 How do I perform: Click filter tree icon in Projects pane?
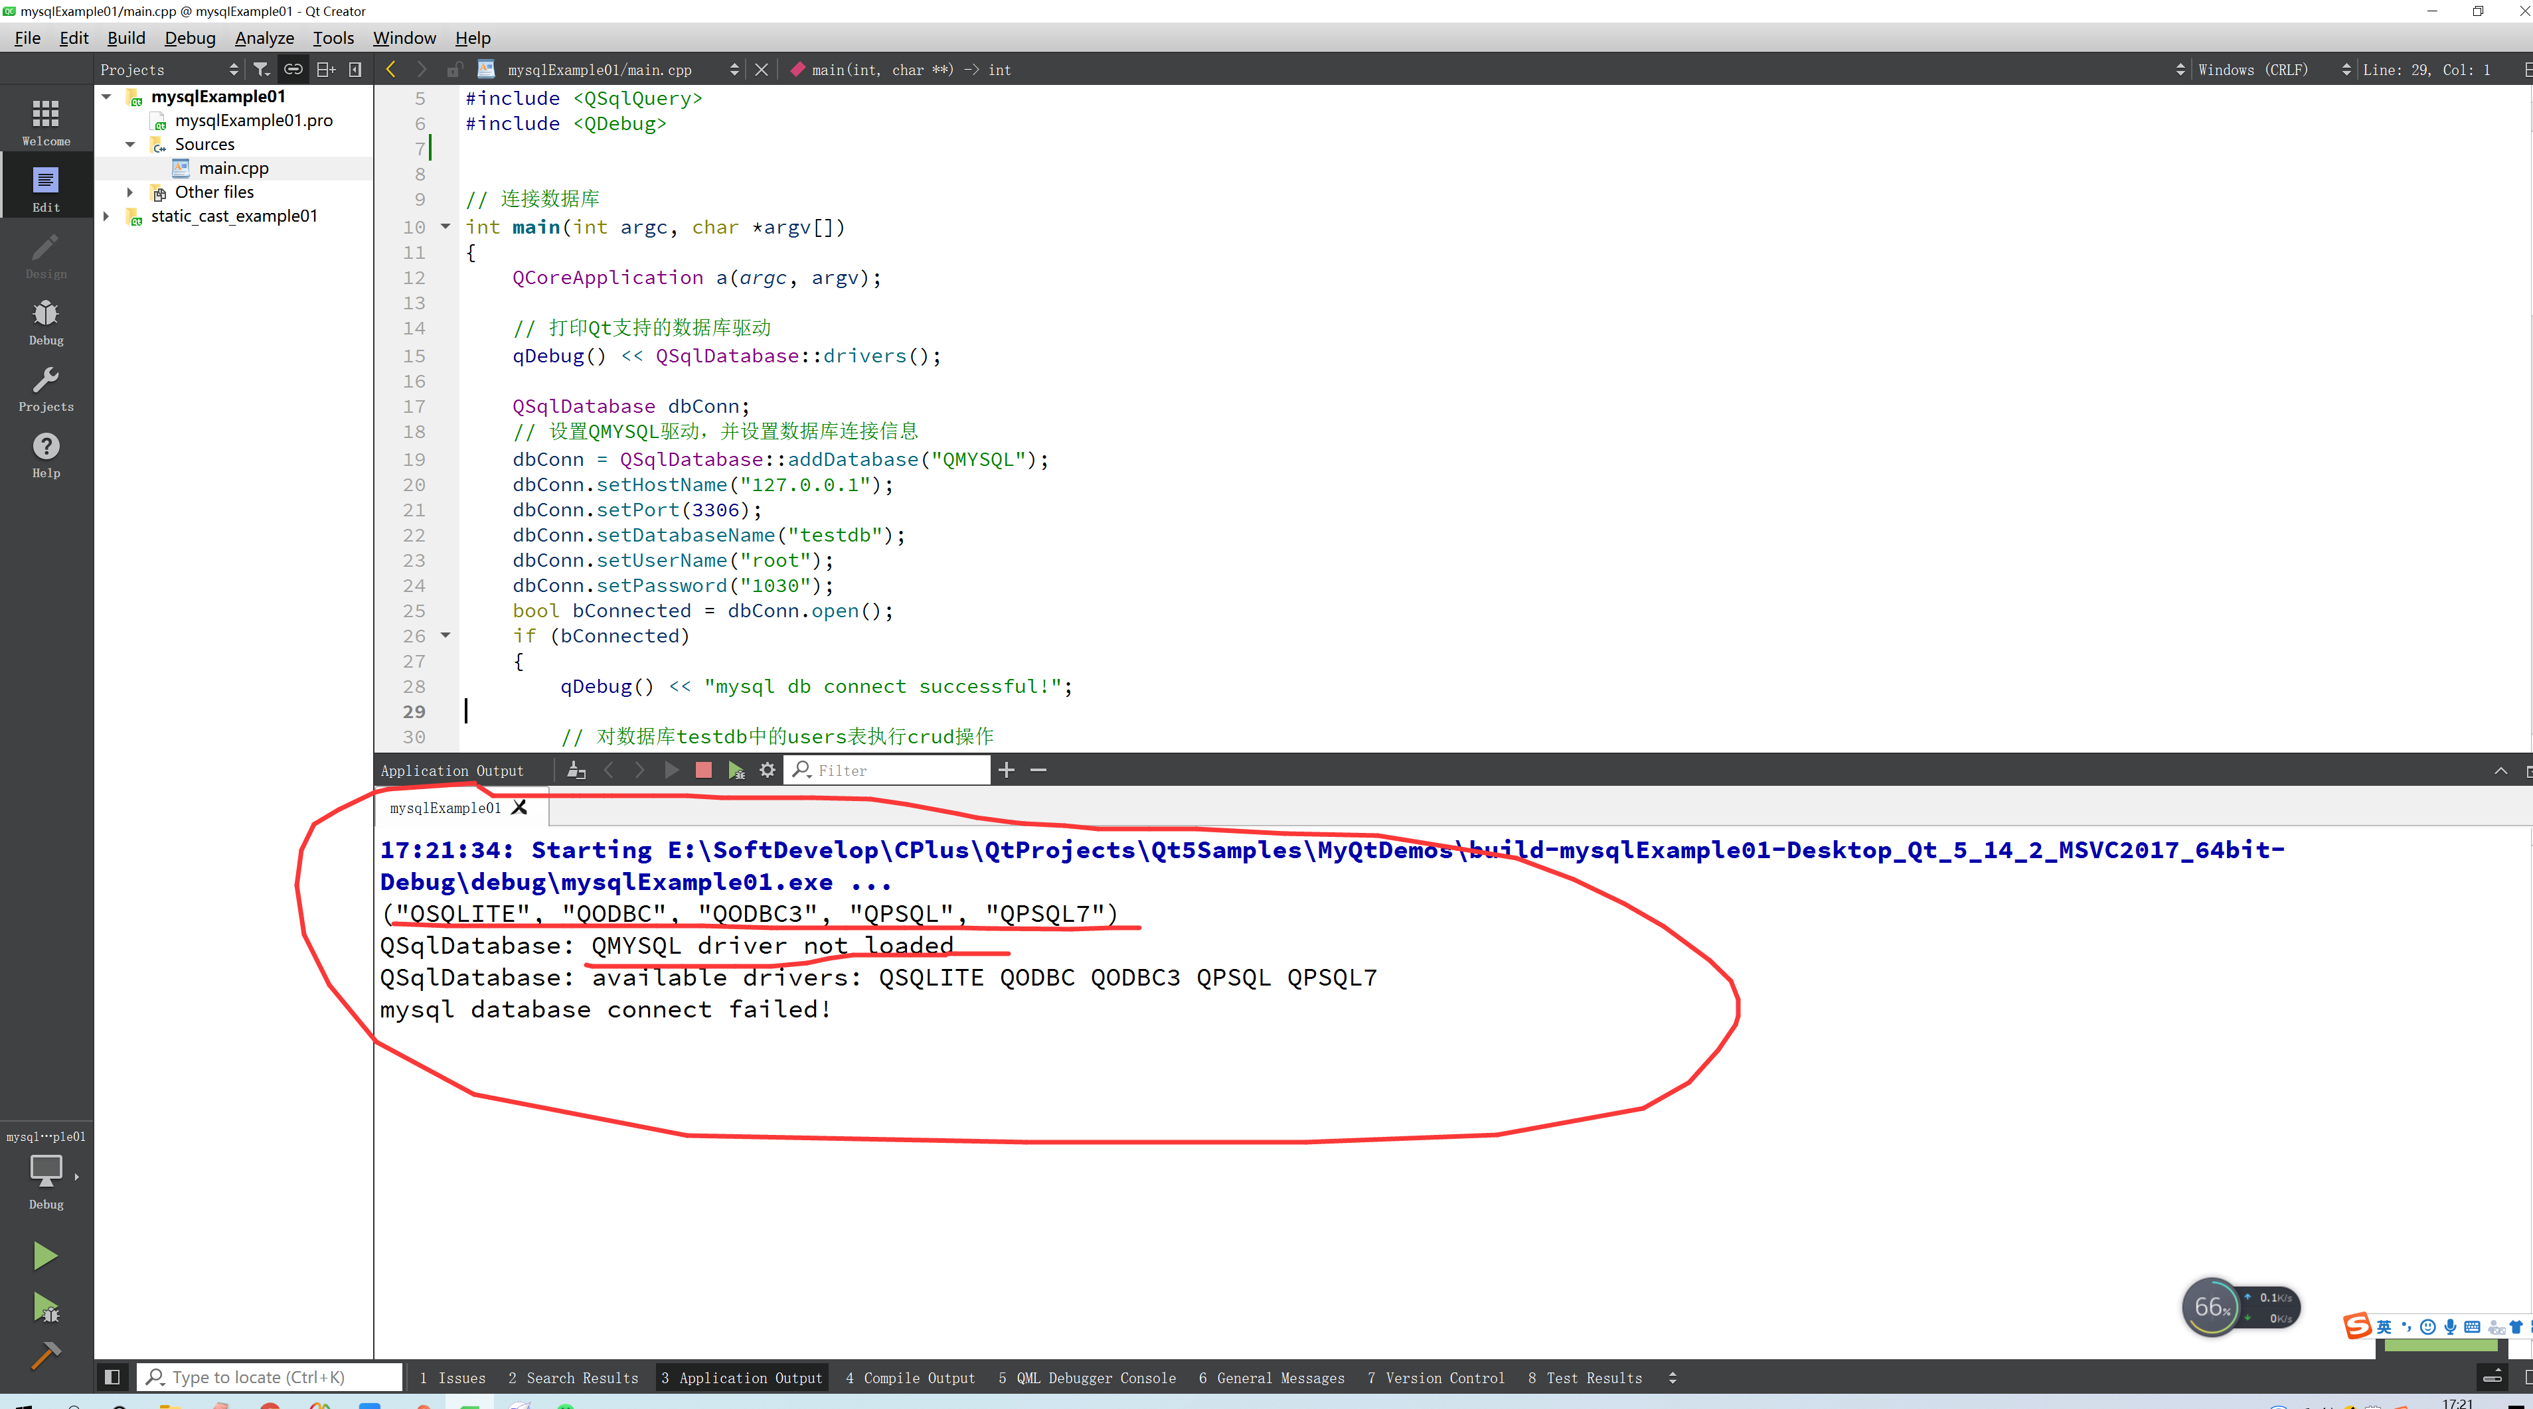(x=260, y=69)
